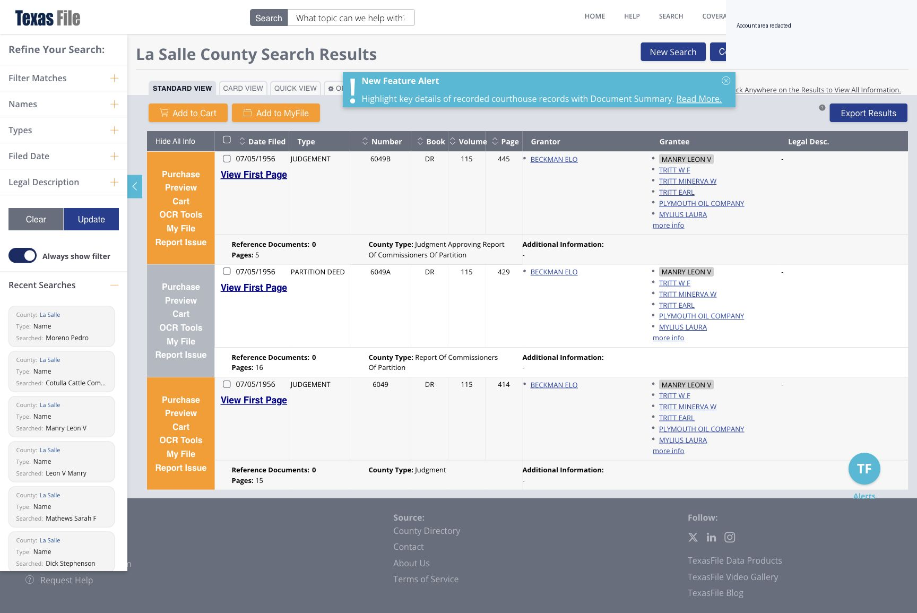This screenshot has height=613, width=917.
Task: Collapse the filter sidebar with the arrow tab
Action: (x=135, y=186)
